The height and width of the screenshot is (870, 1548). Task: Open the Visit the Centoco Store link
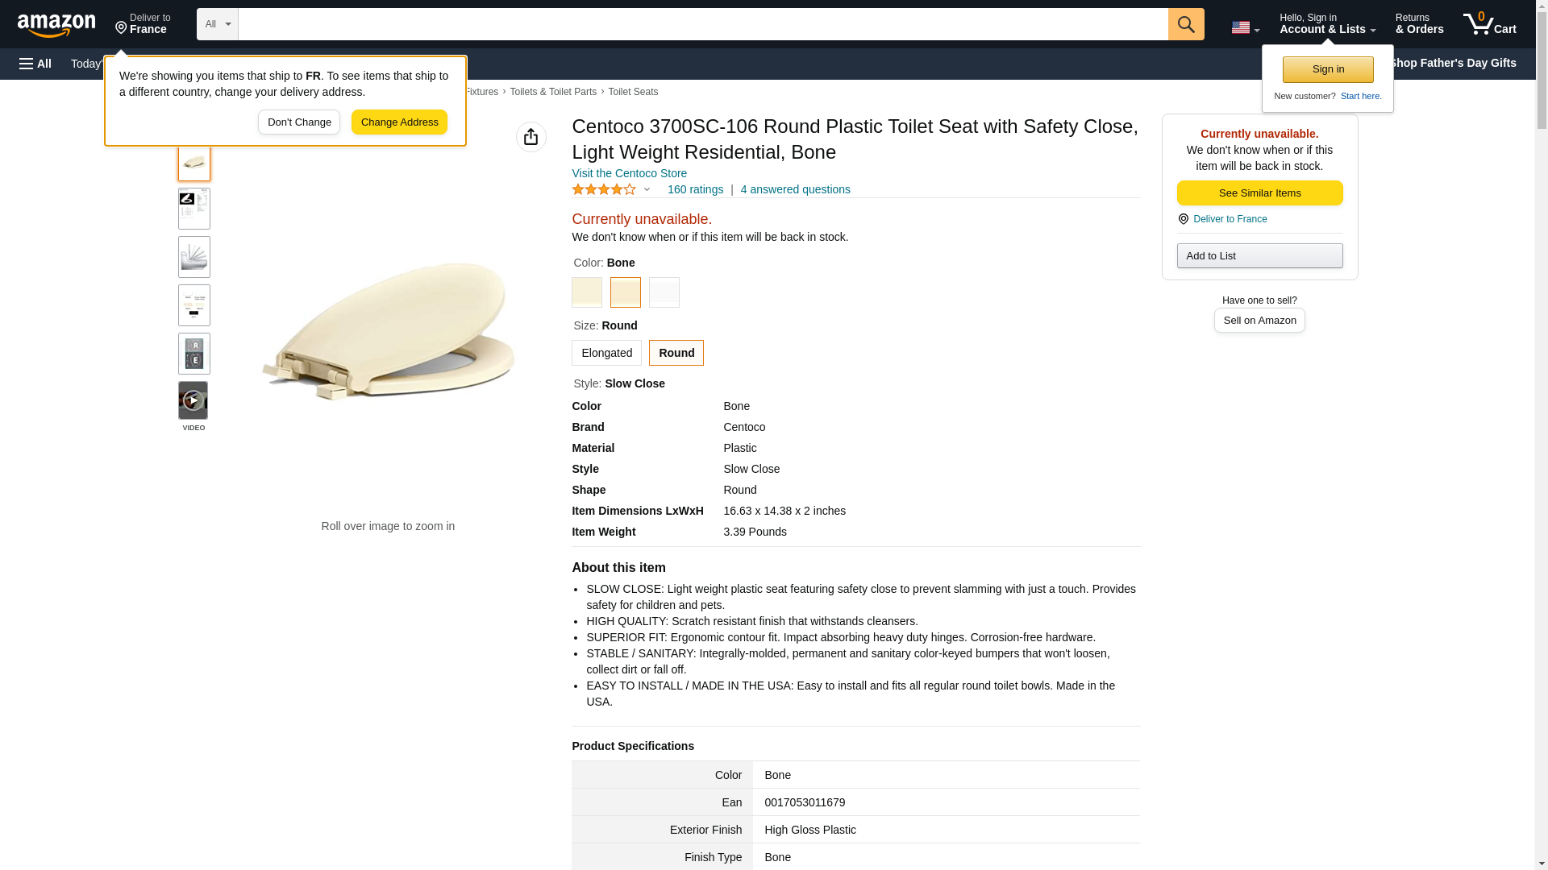coord(629,173)
